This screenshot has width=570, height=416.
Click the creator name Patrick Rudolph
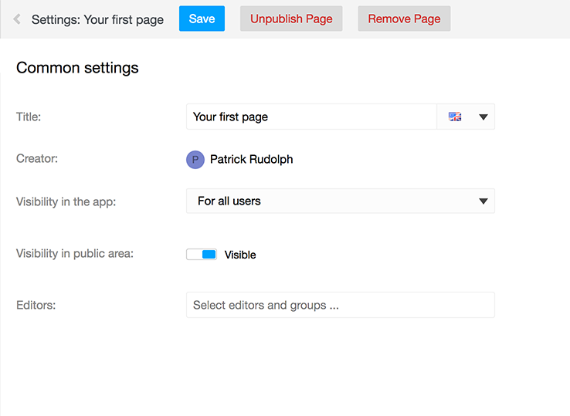coord(252,159)
